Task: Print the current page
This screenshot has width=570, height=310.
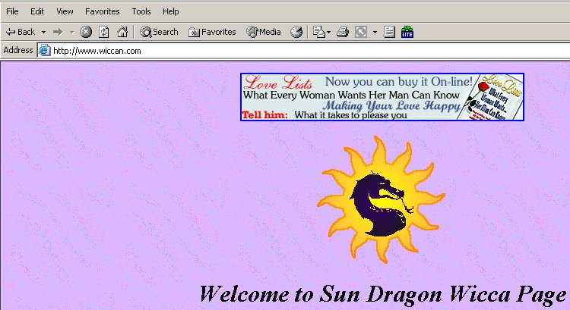Action: [x=343, y=33]
